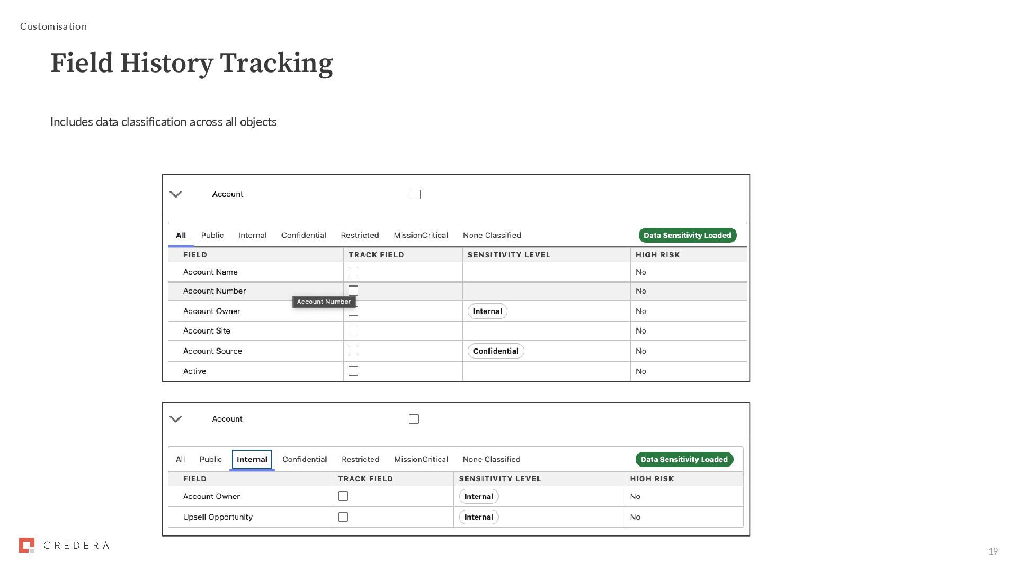Screen dimensions: 1017x572
Task: Open Confidential tab in upper panel
Action: point(304,235)
